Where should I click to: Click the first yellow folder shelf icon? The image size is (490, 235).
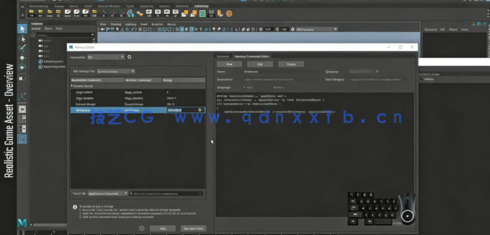tap(31, 13)
